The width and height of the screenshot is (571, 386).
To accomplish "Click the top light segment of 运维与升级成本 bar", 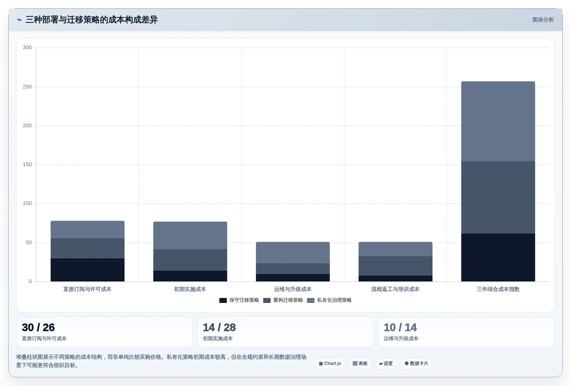I will pyautogui.click(x=293, y=253).
